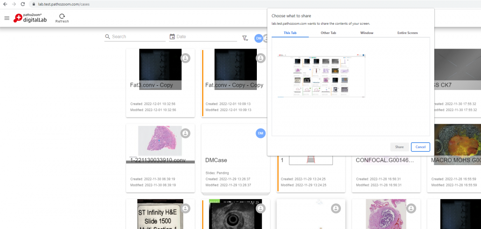The image size is (481, 229).
Task: Click DM badge on DMCase card
Action: click(261, 133)
